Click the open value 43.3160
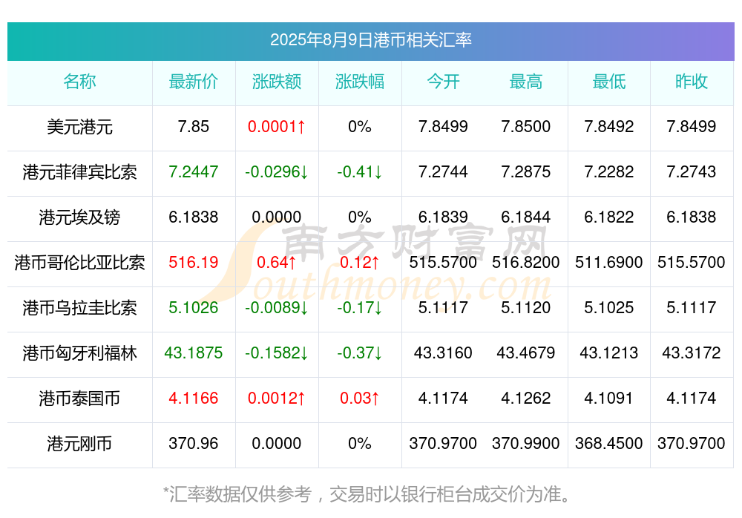 pos(443,353)
